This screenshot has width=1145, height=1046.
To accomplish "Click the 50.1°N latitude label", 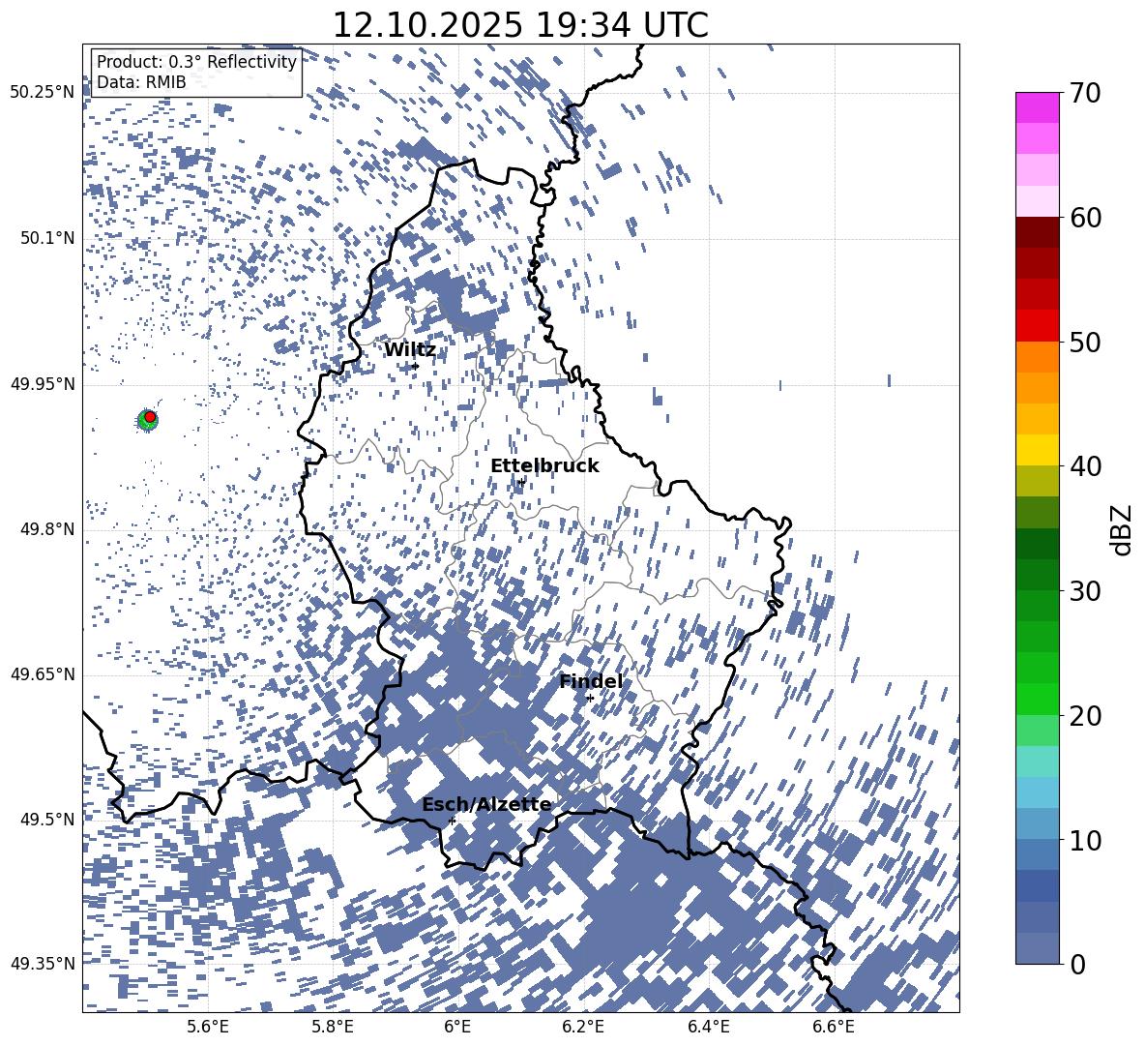I will coord(48,238).
